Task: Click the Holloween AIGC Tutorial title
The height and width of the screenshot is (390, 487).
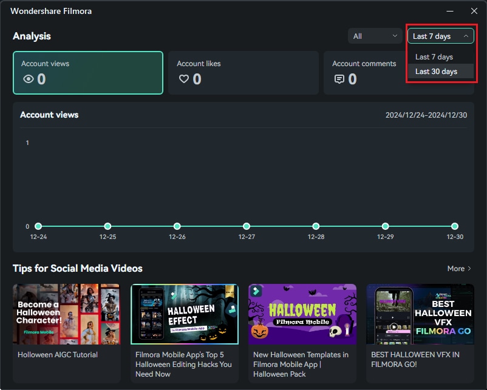Action: 58,355
